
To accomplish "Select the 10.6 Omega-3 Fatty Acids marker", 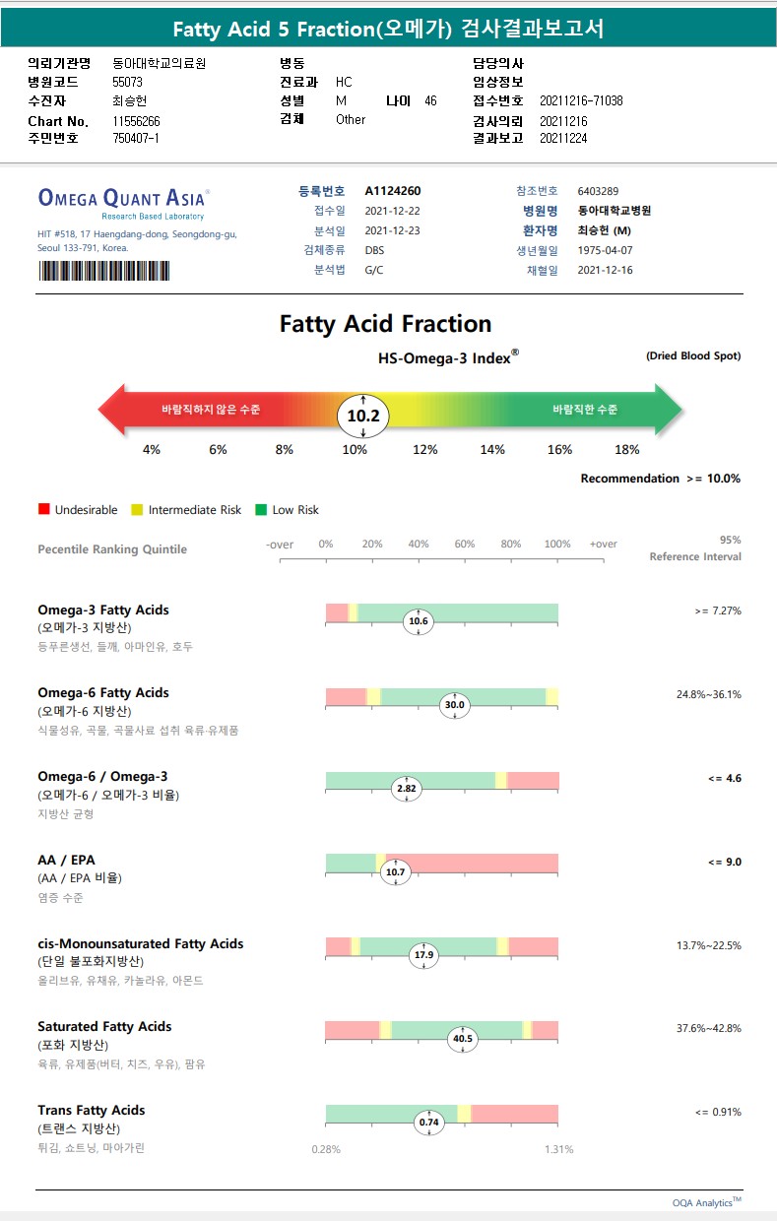I will point(419,621).
